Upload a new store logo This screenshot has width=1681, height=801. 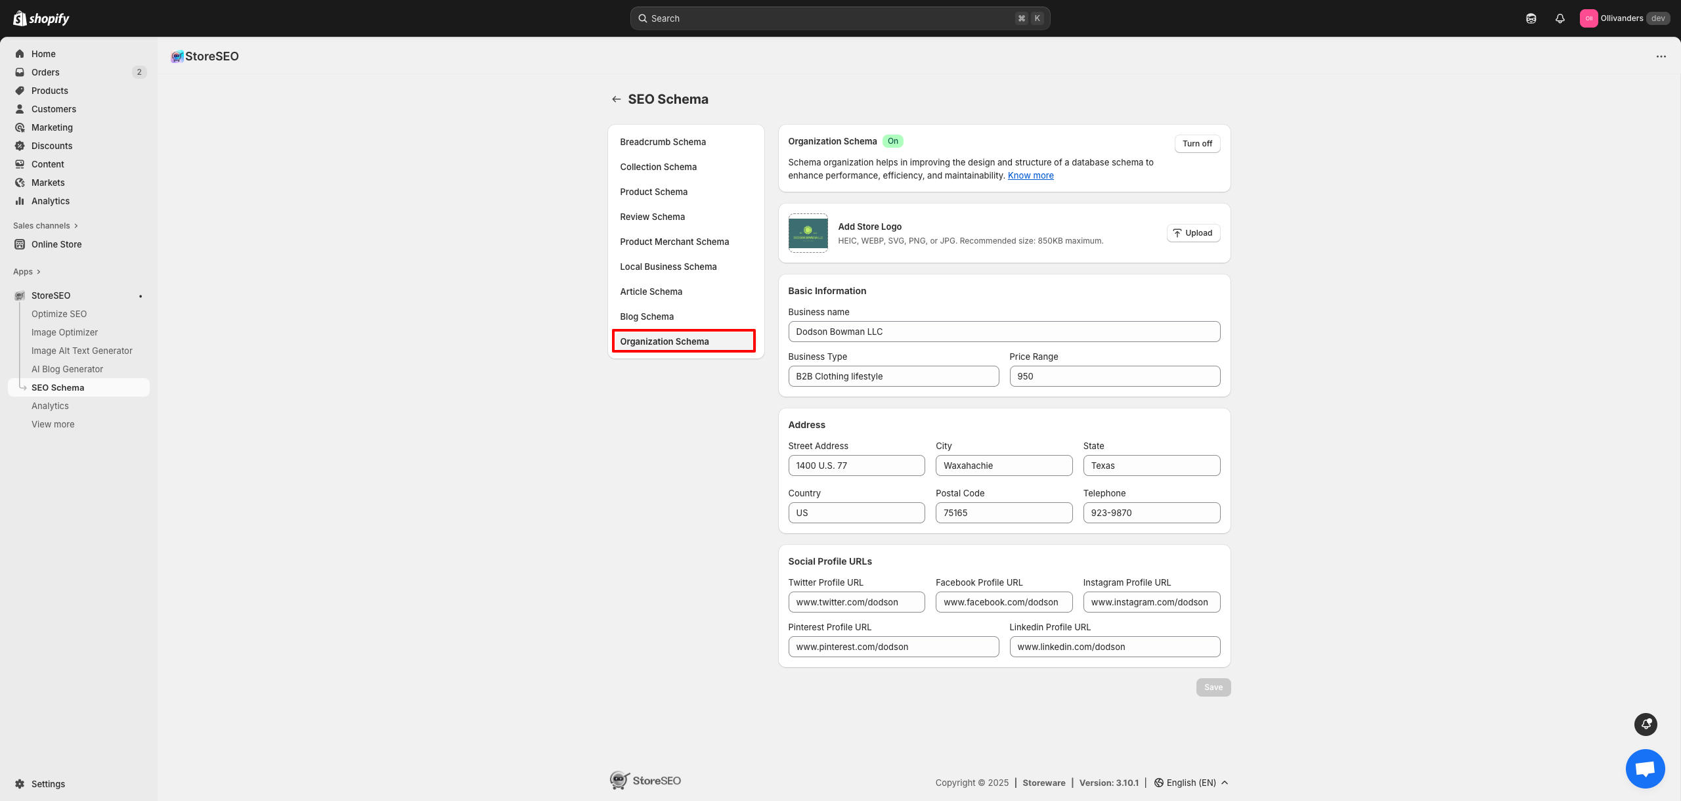click(1193, 232)
